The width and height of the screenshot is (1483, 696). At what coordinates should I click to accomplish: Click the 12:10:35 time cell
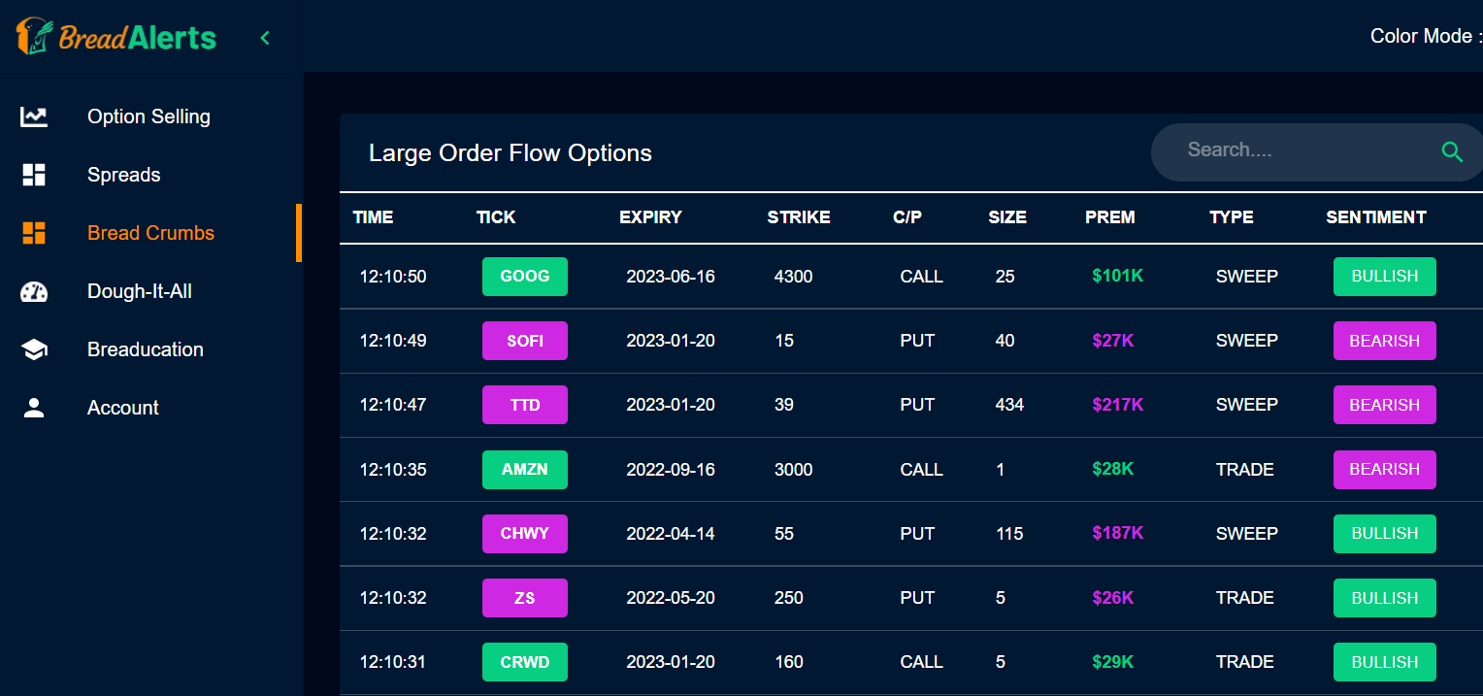(393, 470)
